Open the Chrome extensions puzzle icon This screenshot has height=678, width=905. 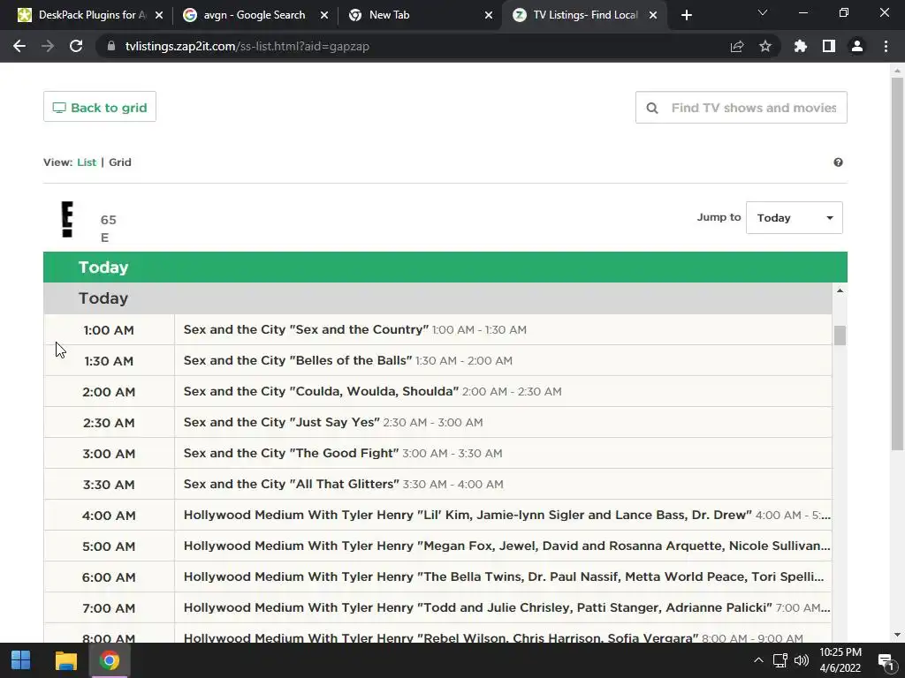801,46
